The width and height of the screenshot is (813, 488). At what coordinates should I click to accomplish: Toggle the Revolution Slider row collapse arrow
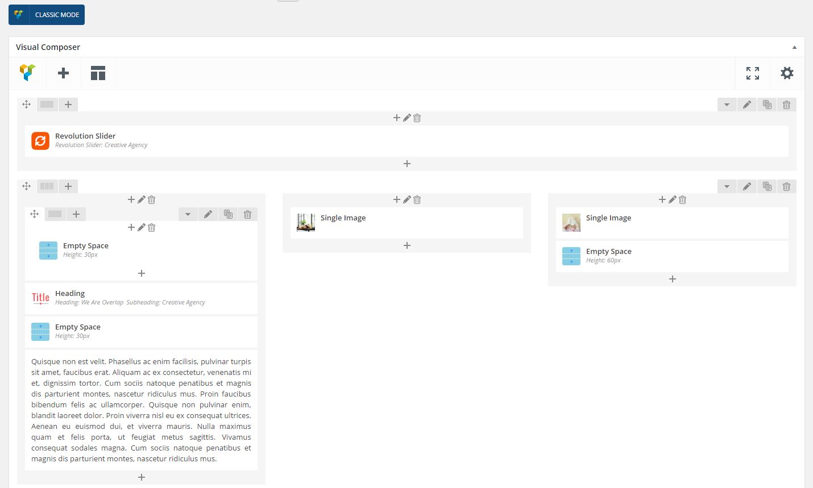(727, 105)
